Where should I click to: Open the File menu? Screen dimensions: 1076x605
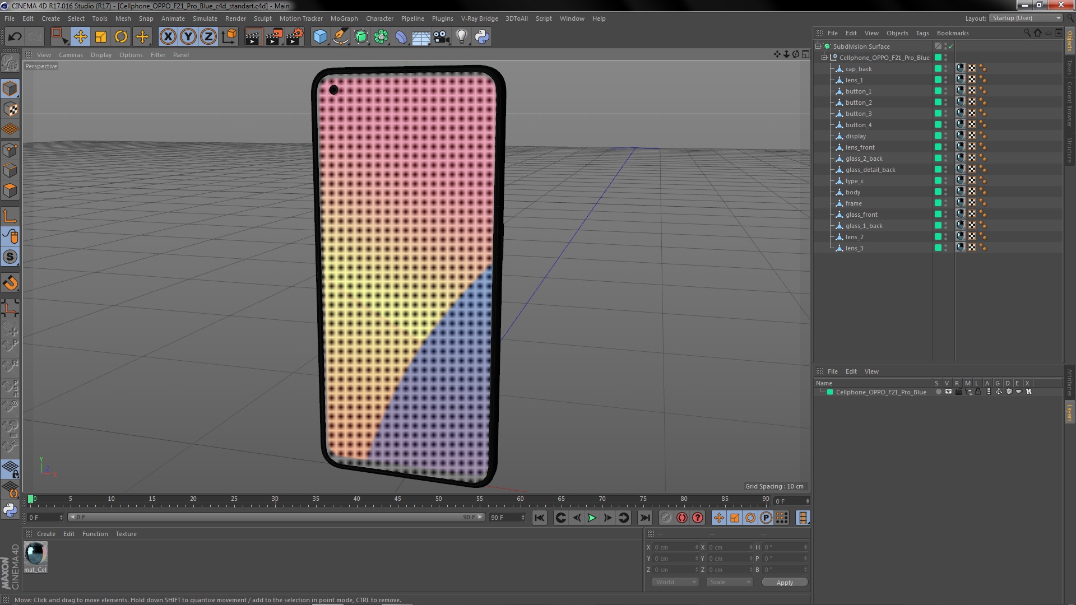tap(10, 18)
